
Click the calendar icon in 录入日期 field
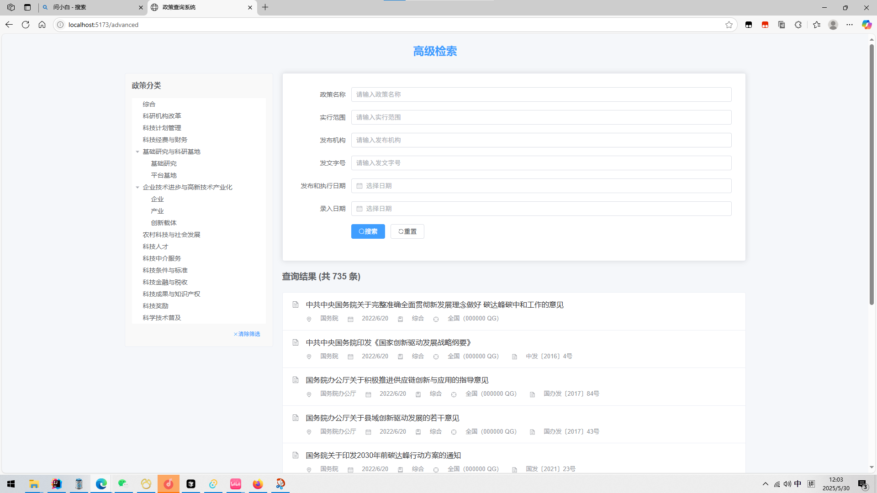[359, 209]
